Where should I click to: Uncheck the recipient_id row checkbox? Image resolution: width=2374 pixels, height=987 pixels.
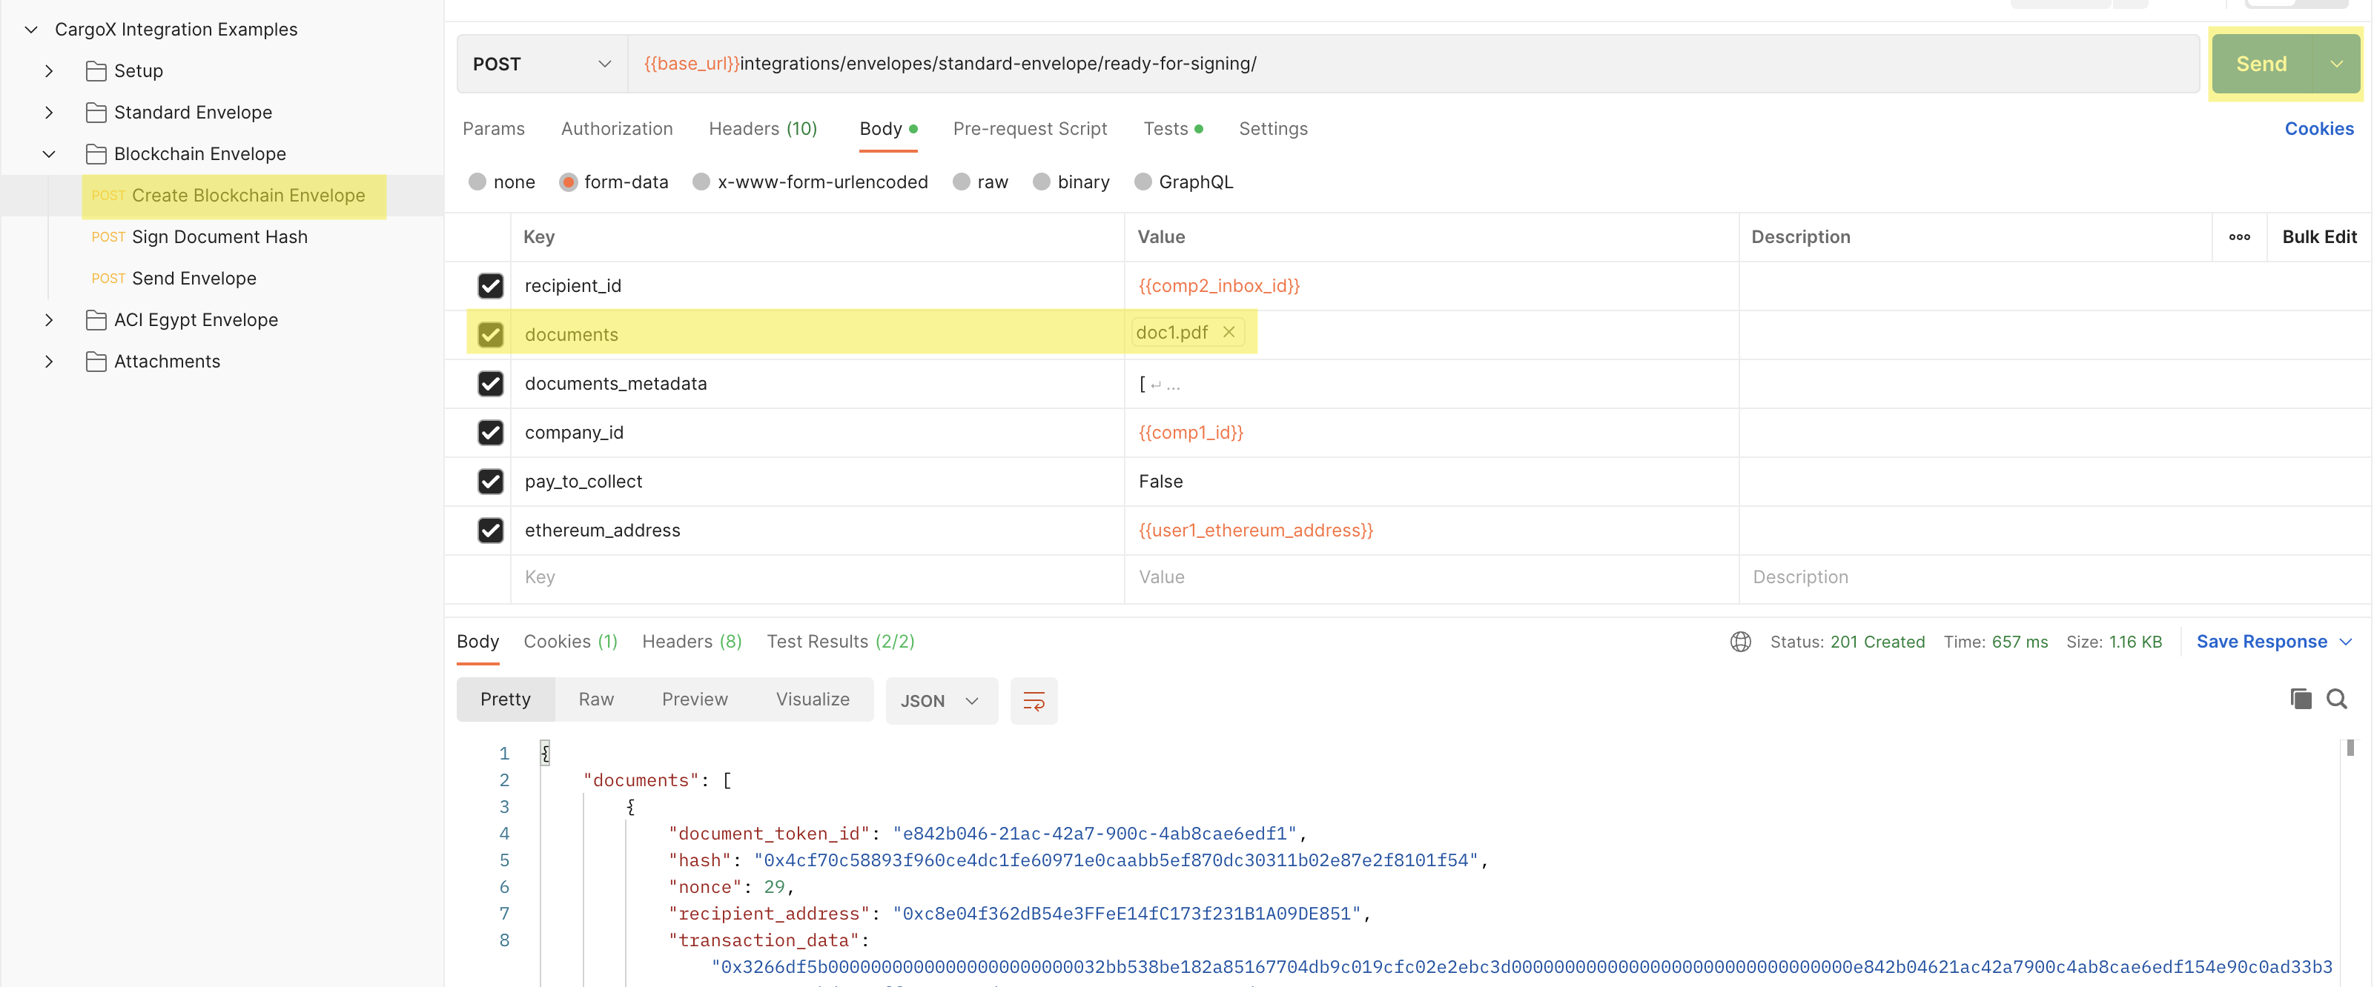(x=490, y=285)
